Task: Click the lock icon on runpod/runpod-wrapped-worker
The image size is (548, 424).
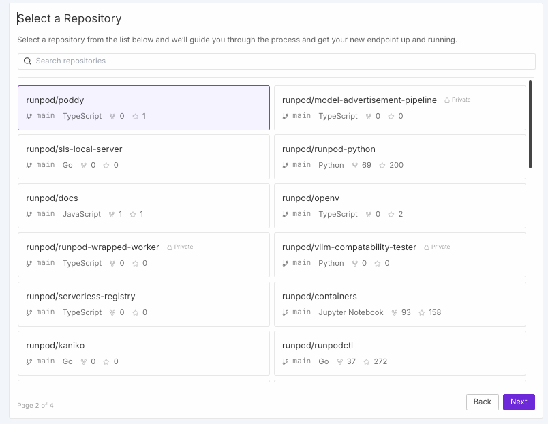Action: 170,247
